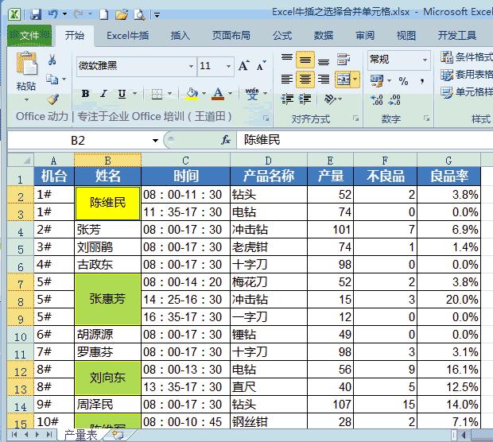Click the Wrap Text icon

343,59
